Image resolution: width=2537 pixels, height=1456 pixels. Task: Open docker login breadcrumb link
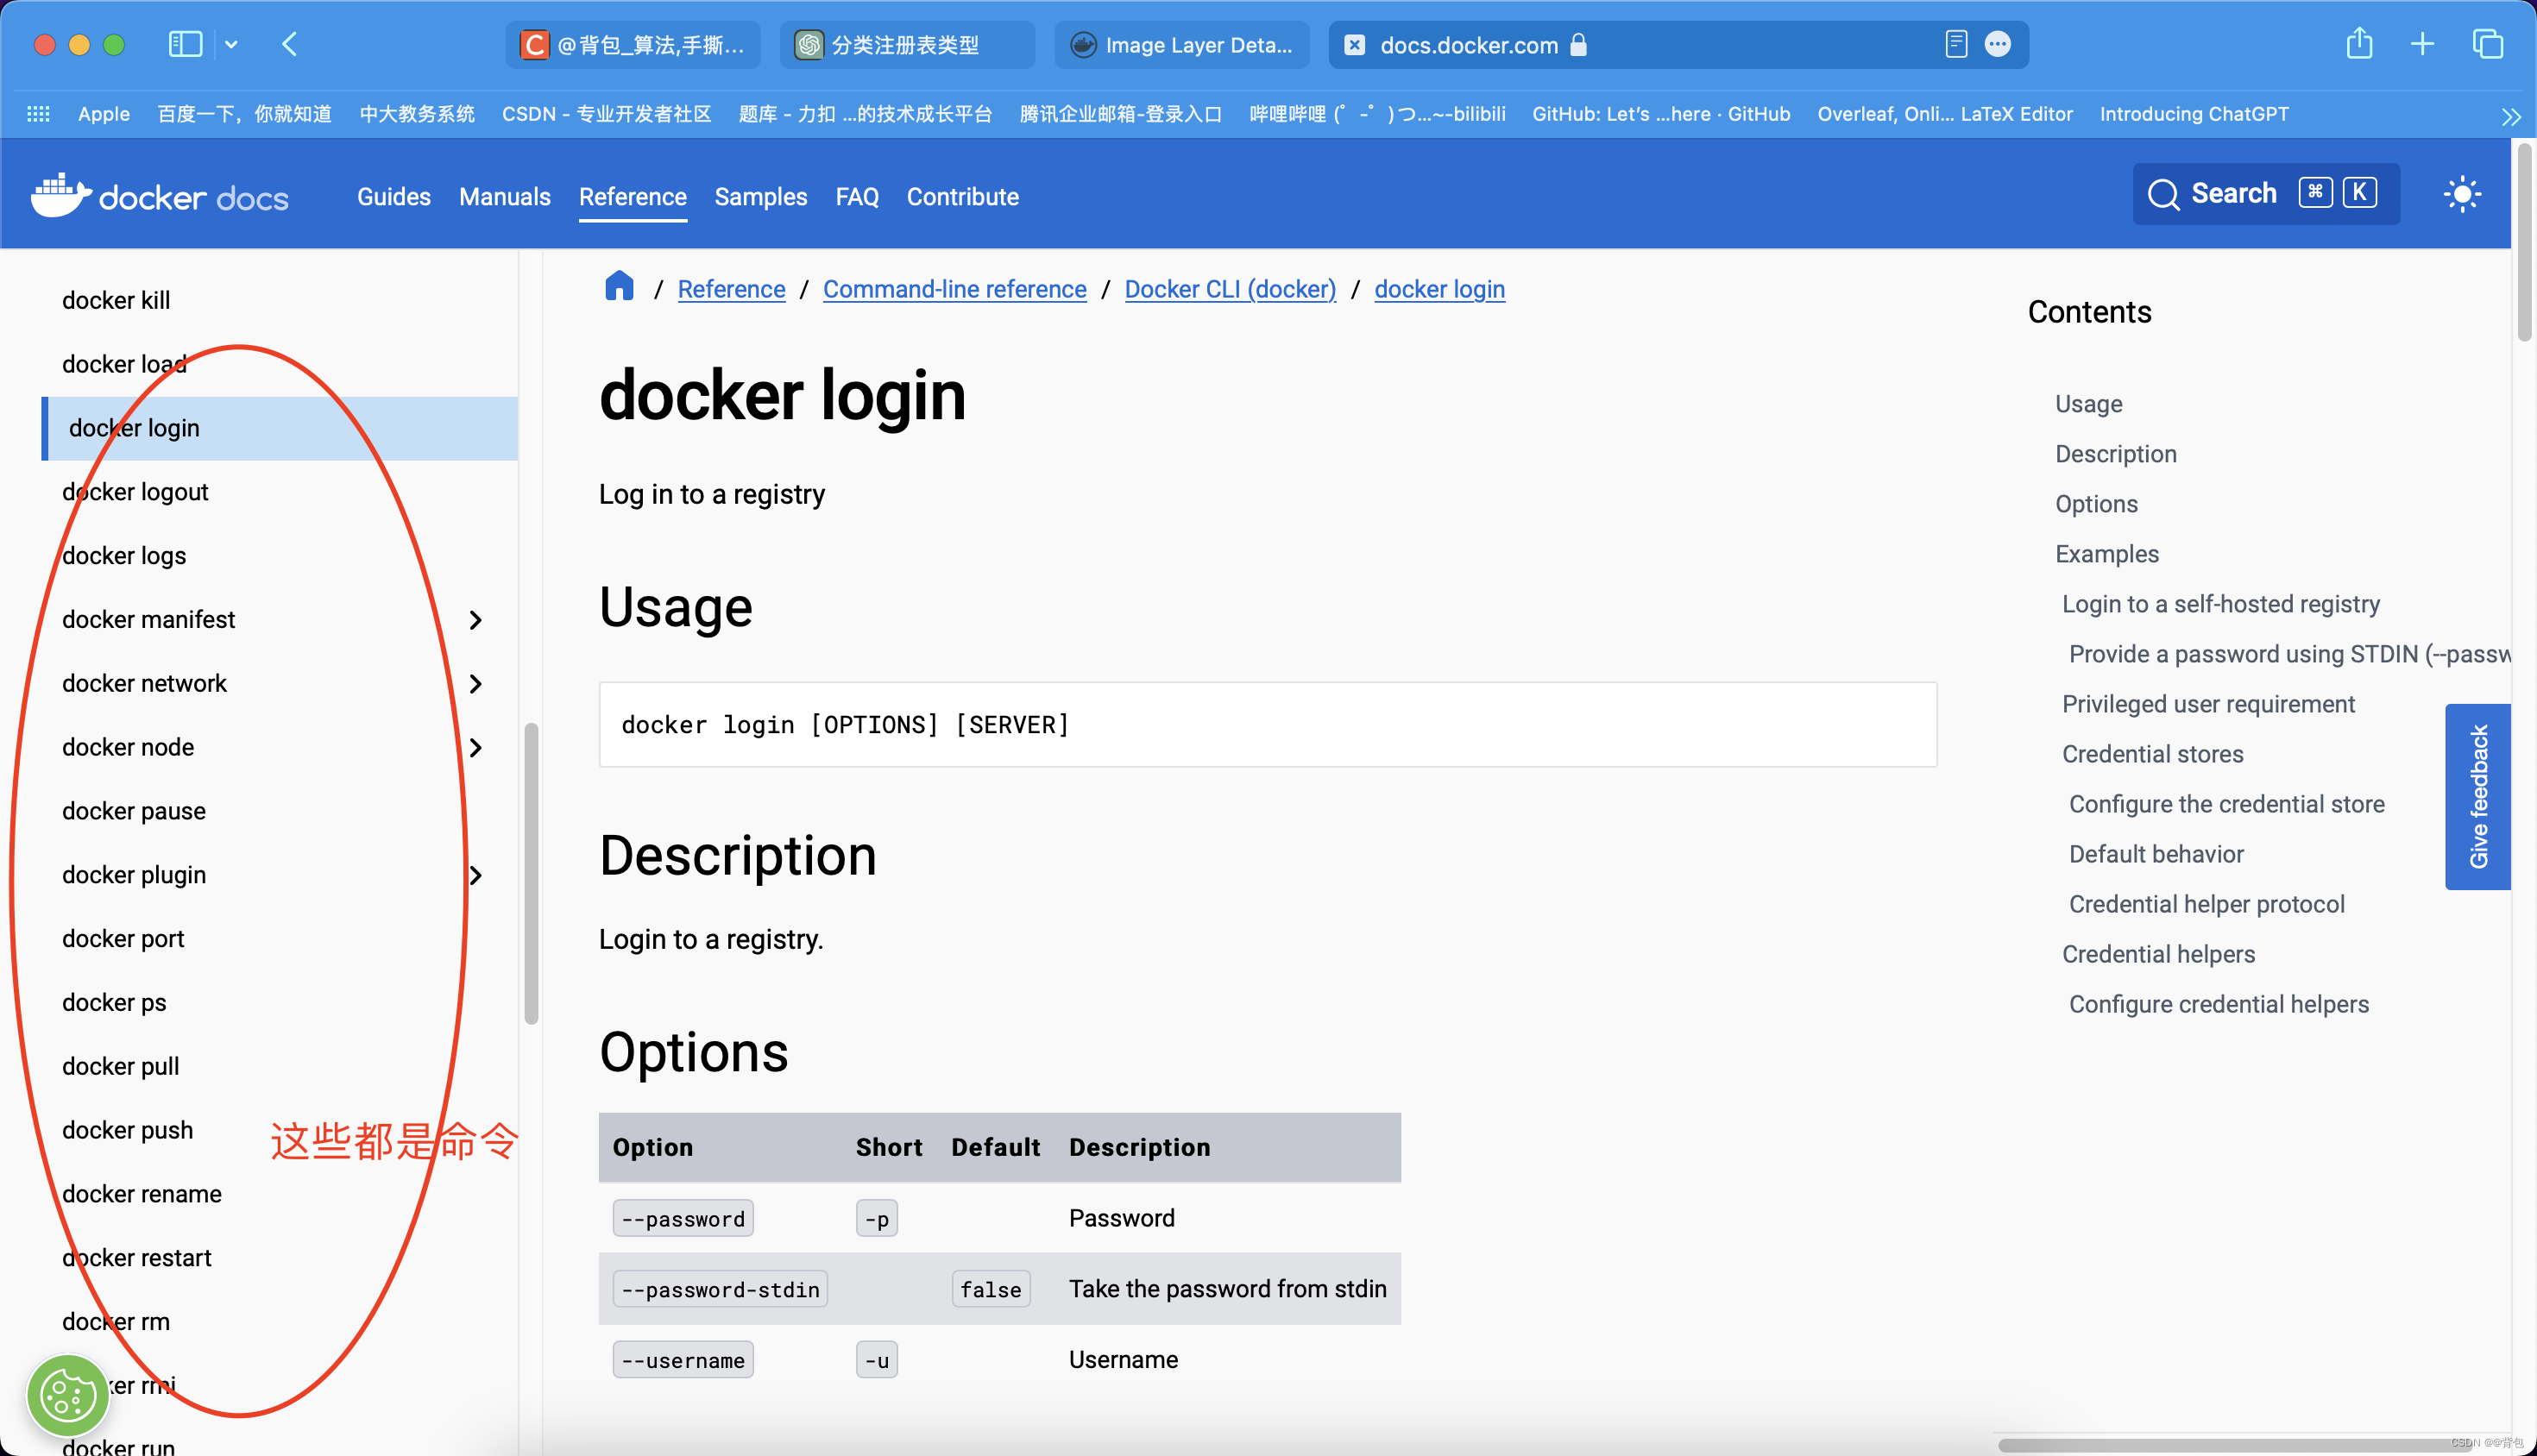click(x=1438, y=289)
